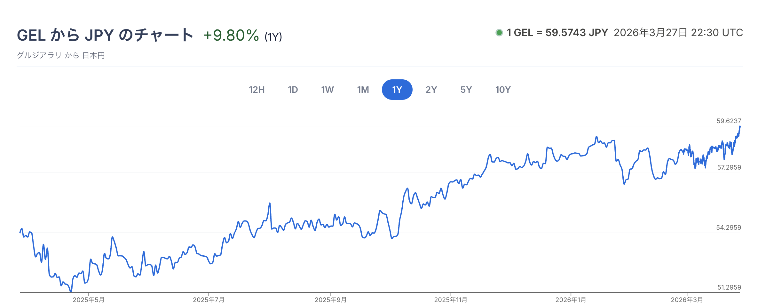The height and width of the screenshot is (304, 758).
Task: Select the 5Y time range
Action: tap(466, 90)
